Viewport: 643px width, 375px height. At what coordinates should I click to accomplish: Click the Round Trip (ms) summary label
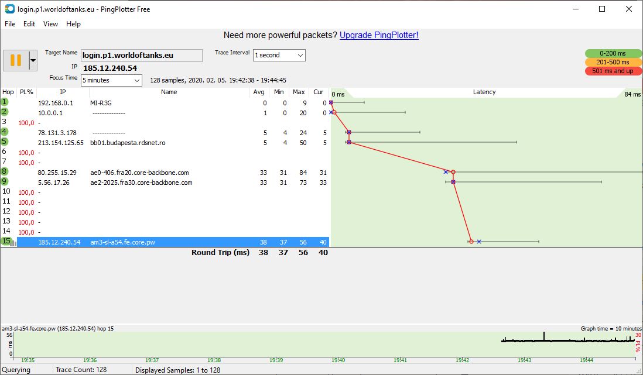(x=220, y=253)
